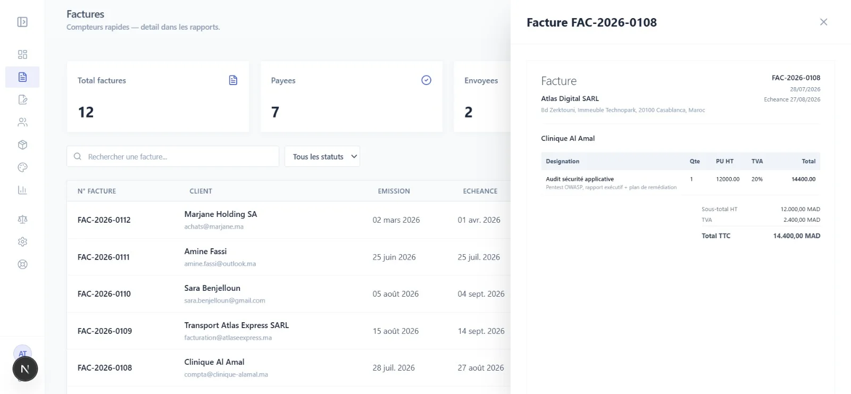851x394 pixels.
Task: Open invoice FAC-2026-0112 row
Action: point(288,220)
